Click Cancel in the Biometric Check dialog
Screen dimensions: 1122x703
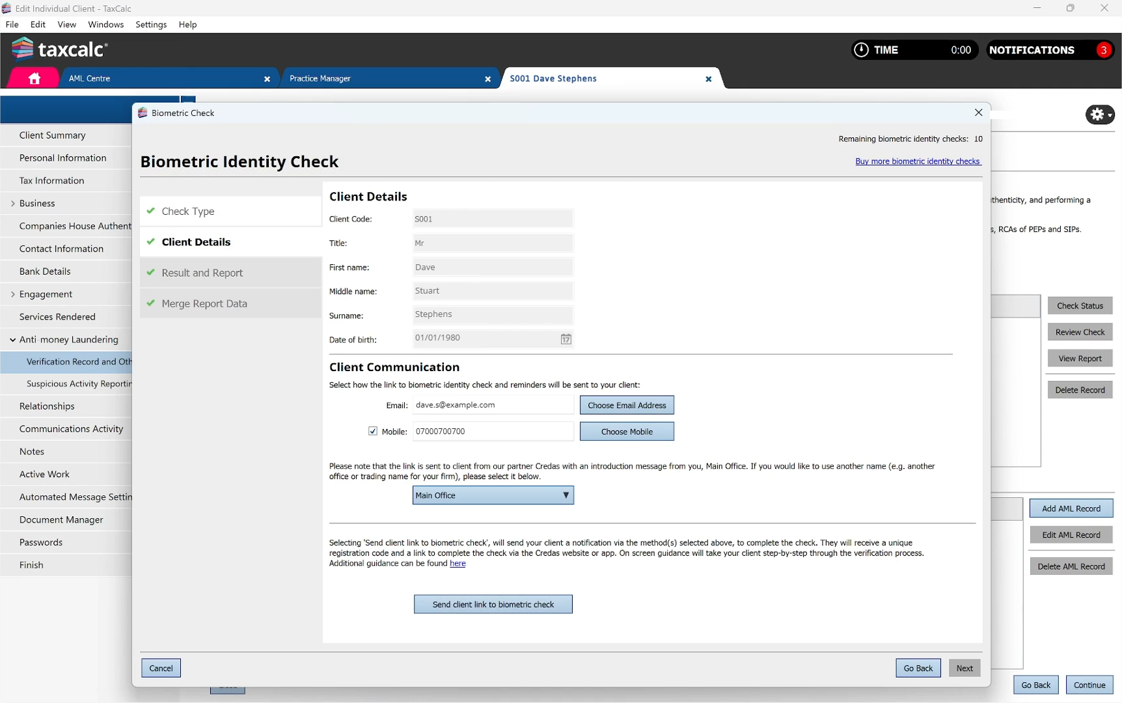click(x=161, y=668)
